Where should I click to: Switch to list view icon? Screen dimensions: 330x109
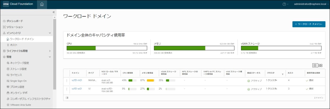click(x=315, y=65)
